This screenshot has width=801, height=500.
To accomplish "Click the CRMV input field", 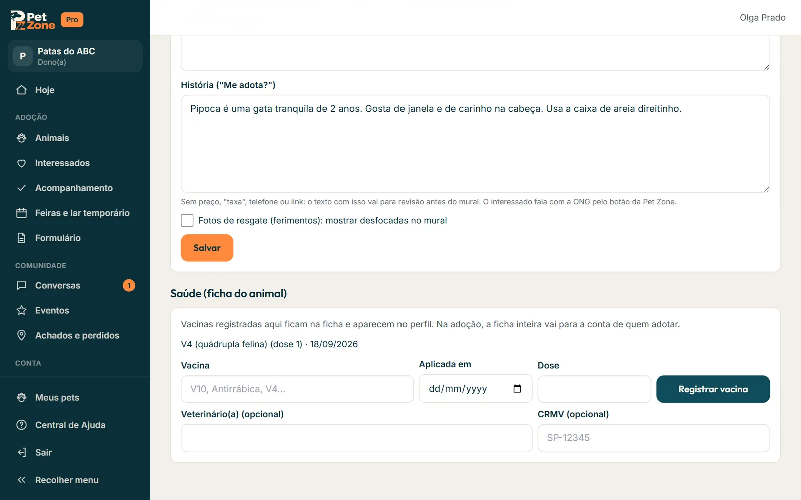I will coord(653,438).
